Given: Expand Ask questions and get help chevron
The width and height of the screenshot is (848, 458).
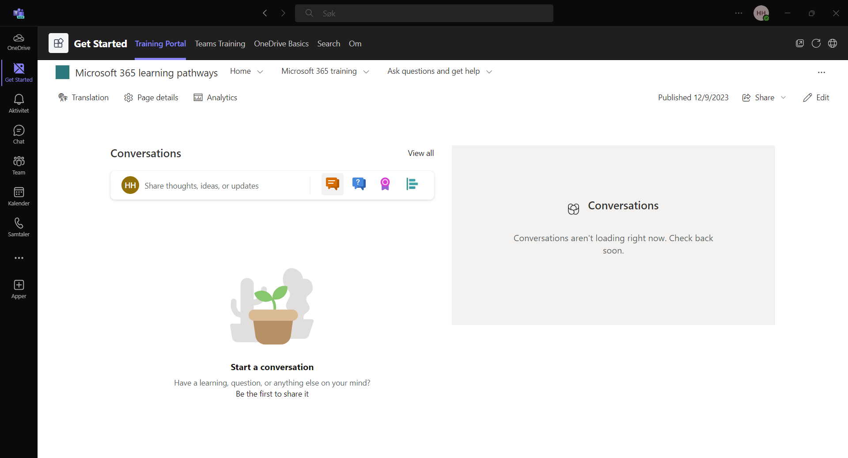Looking at the screenshot, I should 489,72.
